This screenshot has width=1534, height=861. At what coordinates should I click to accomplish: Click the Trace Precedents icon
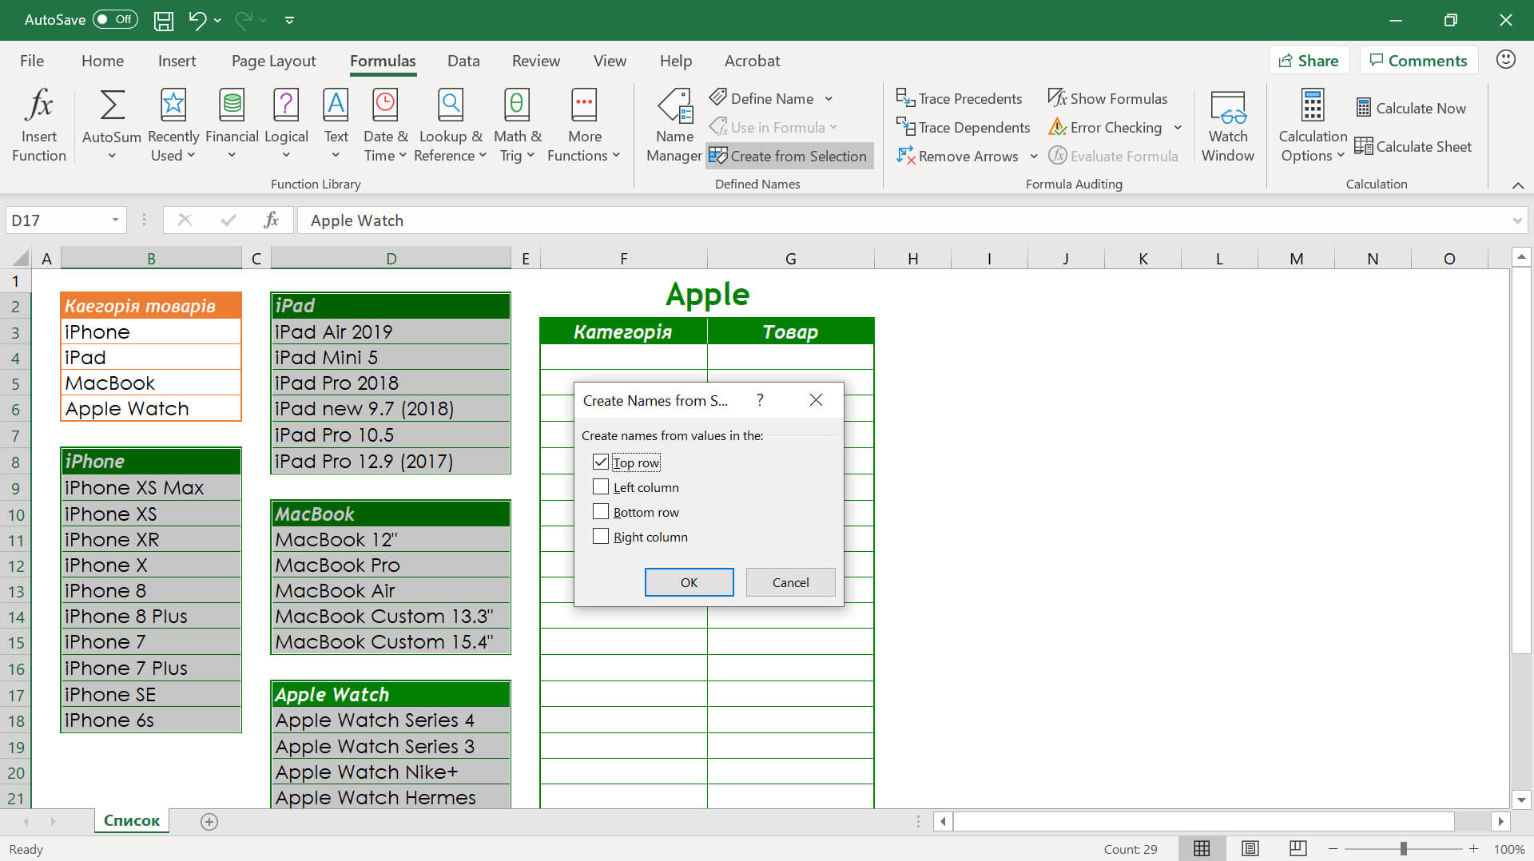click(x=904, y=98)
